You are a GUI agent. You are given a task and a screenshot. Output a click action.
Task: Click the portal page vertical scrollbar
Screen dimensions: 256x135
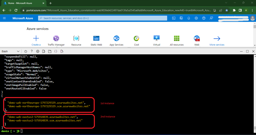pos(255,34)
